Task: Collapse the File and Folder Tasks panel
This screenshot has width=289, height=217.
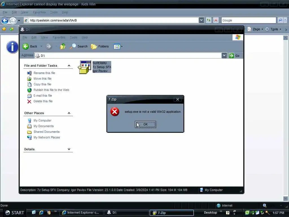Action: (69, 66)
